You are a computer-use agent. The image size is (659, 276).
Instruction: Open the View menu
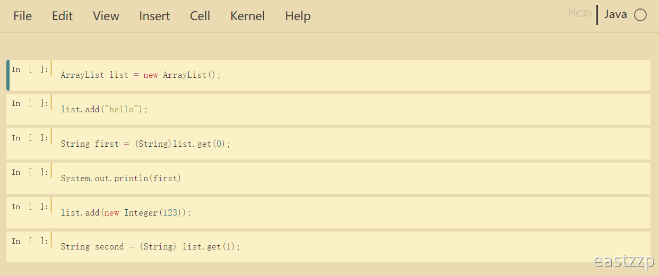[x=106, y=16]
